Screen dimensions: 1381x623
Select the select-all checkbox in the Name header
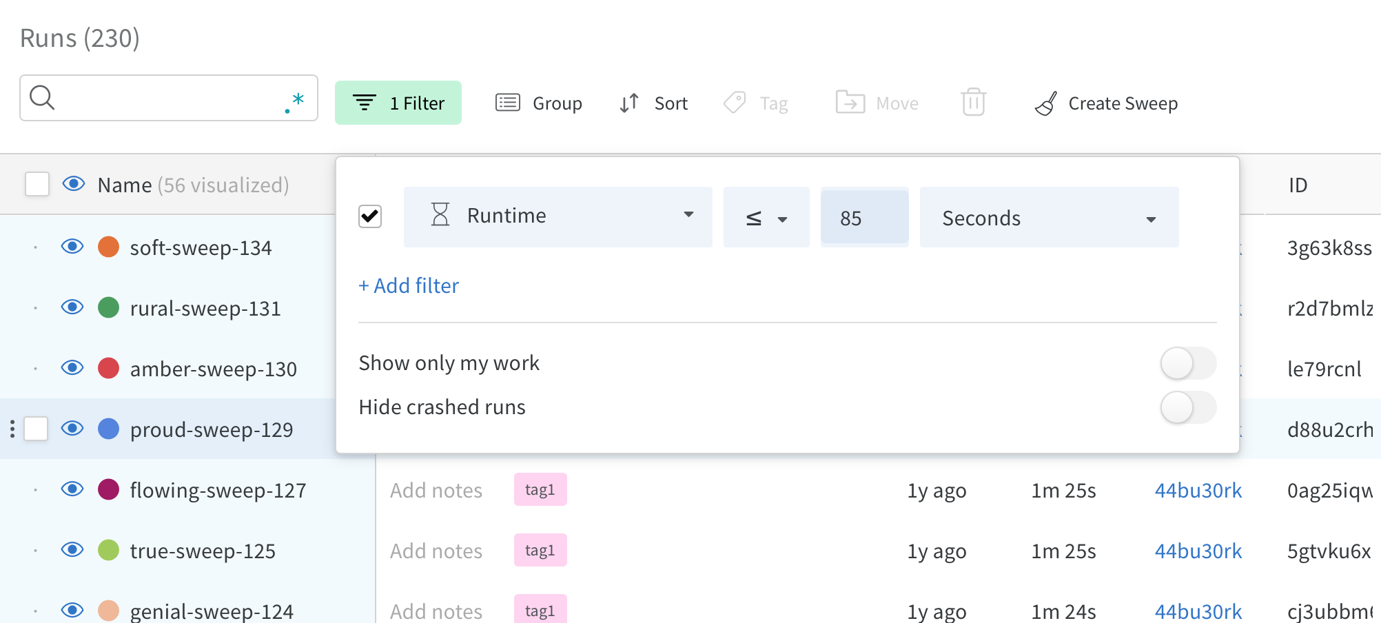[x=37, y=184]
